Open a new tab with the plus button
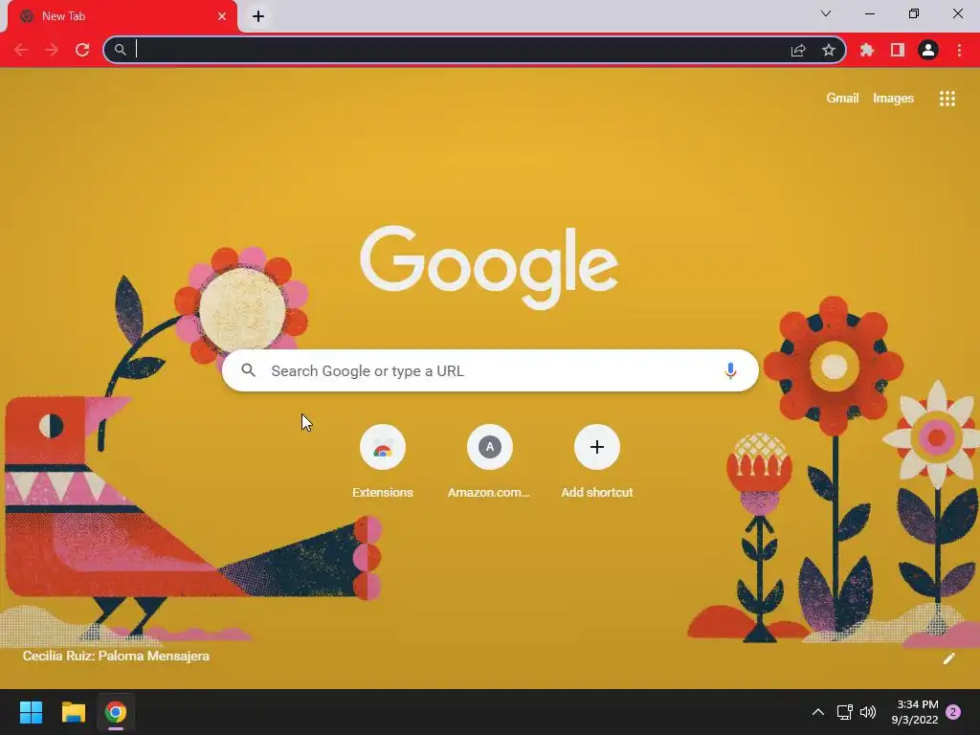The width and height of the screenshot is (980, 735). [x=258, y=16]
